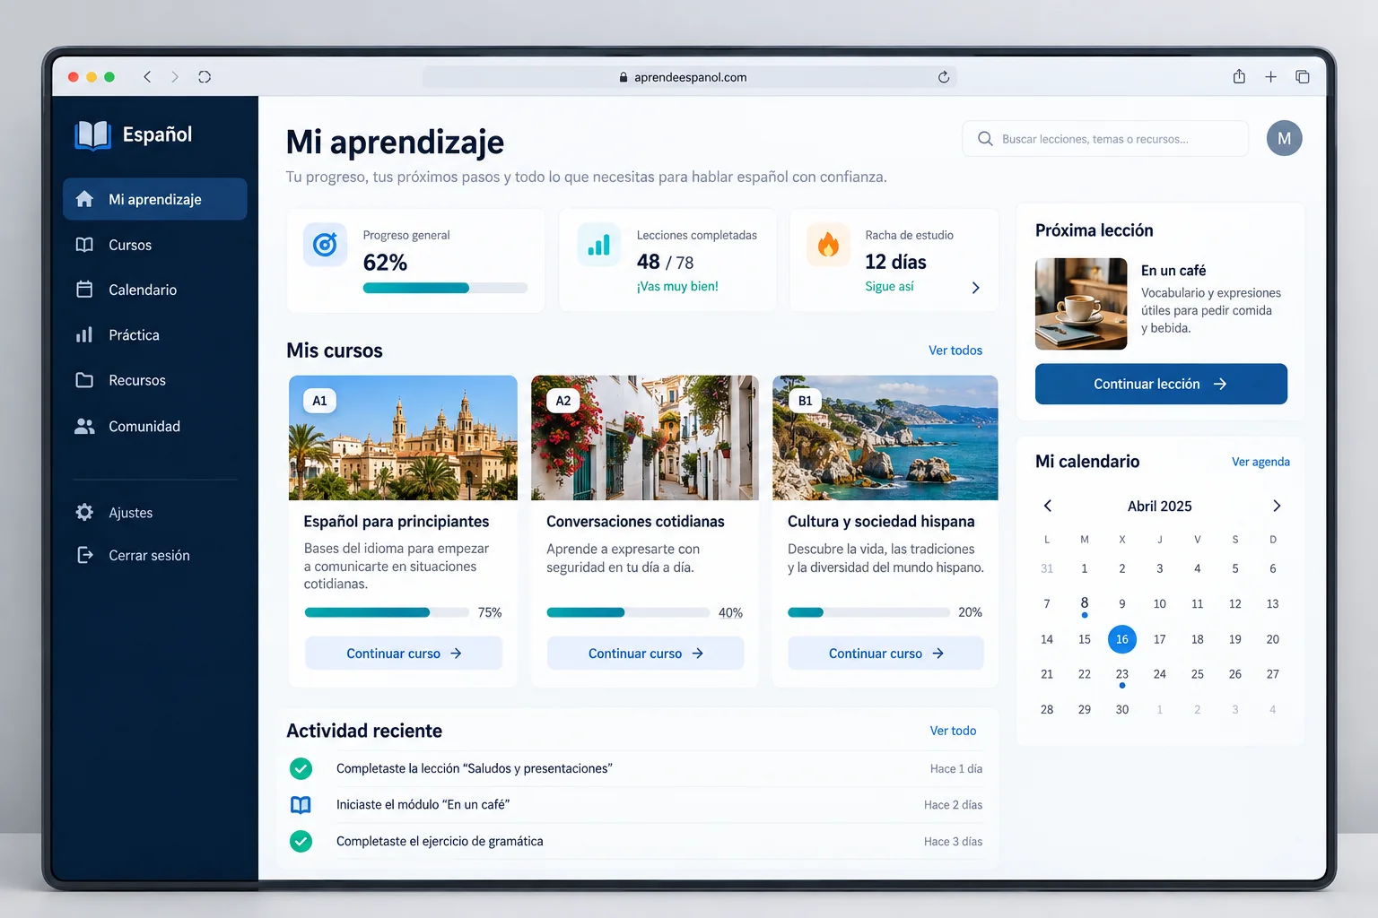This screenshot has height=918, width=1378.
Task: Open the En un café lesson thumbnail
Action: click(1081, 304)
